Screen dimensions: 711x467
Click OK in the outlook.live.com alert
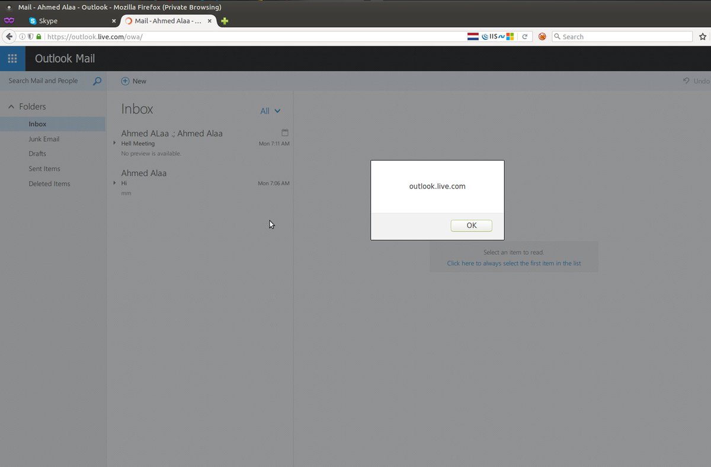point(471,225)
